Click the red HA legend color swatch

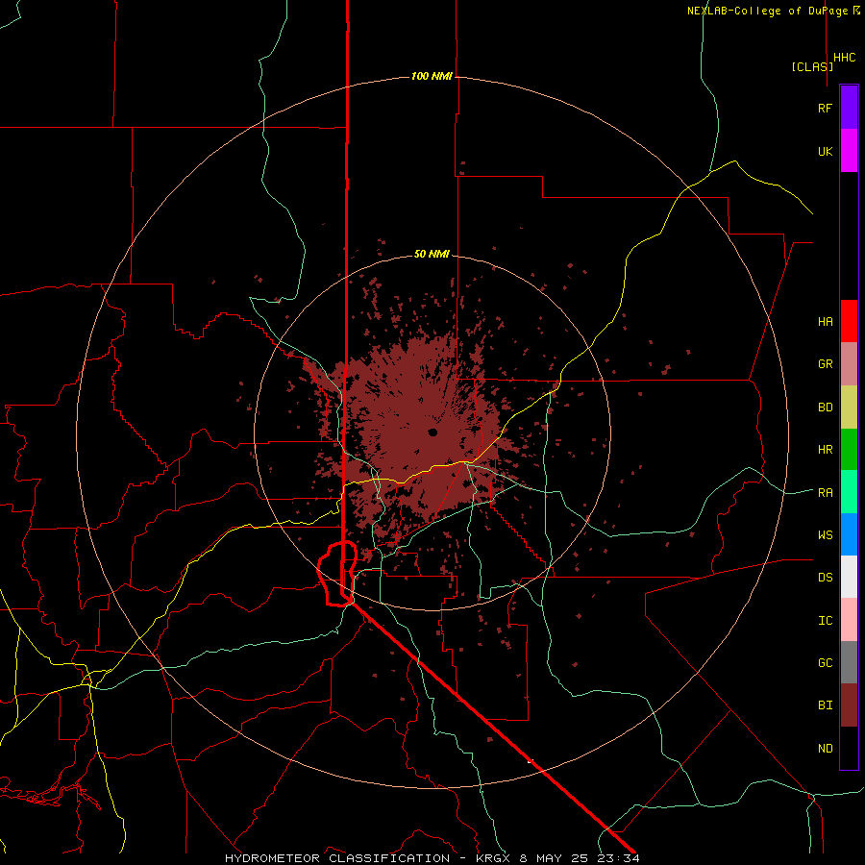coord(849,321)
